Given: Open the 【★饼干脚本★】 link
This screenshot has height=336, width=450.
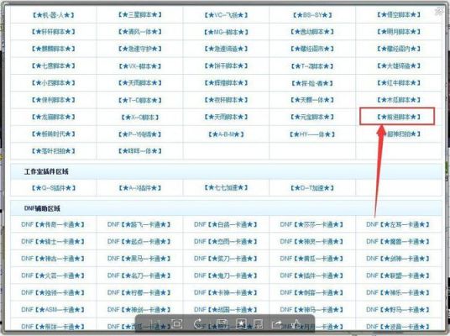Looking at the screenshot, I should tap(226, 66).
